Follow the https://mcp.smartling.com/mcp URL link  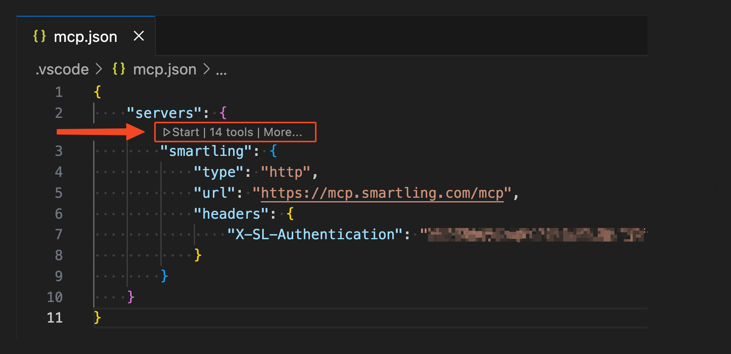(382, 193)
